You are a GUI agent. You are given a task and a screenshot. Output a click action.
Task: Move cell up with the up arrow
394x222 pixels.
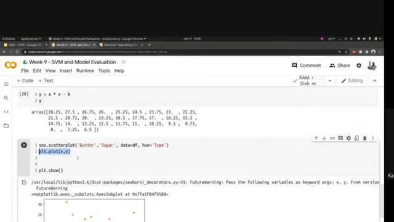(x=316, y=138)
